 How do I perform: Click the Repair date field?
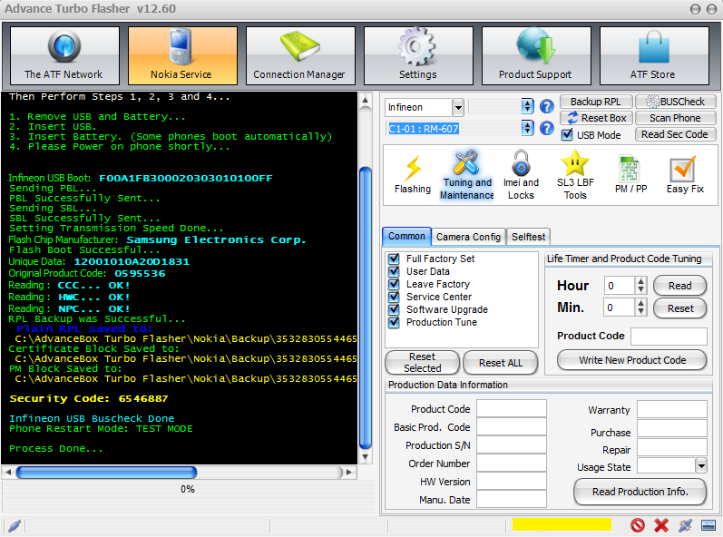(672, 447)
